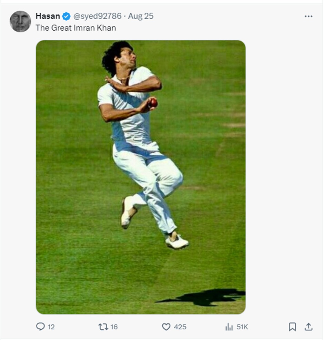
Task: Click the reply speech bubble icon
Action: [x=40, y=327]
